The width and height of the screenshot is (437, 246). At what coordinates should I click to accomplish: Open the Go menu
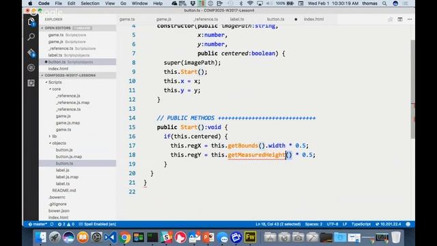[x=123, y=3]
